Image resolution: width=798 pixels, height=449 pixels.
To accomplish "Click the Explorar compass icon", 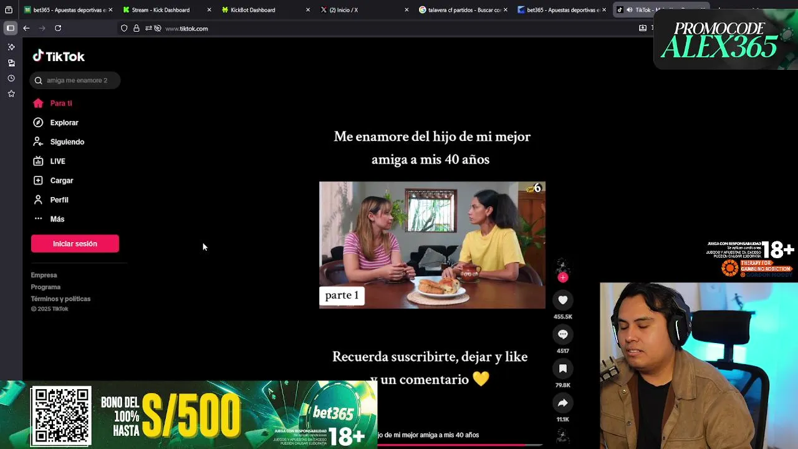I will point(38,123).
